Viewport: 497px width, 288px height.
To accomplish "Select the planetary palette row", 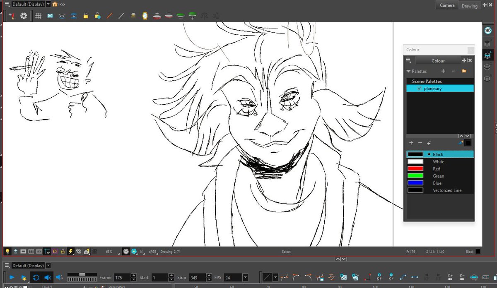I will pyautogui.click(x=440, y=88).
